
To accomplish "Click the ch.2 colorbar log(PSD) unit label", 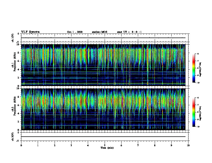I will click(x=200, y=113).
